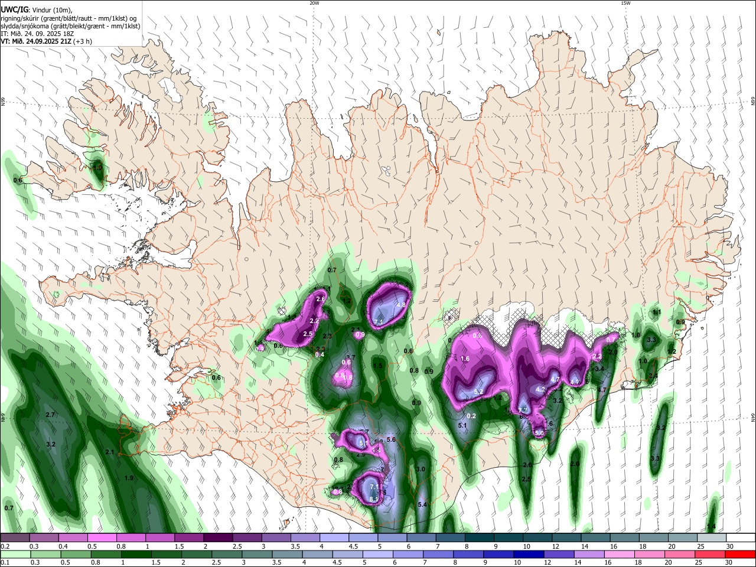Pick the dark purple 2–2.5 upper-row swatch
The image size is (756, 567).
(217, 537)
